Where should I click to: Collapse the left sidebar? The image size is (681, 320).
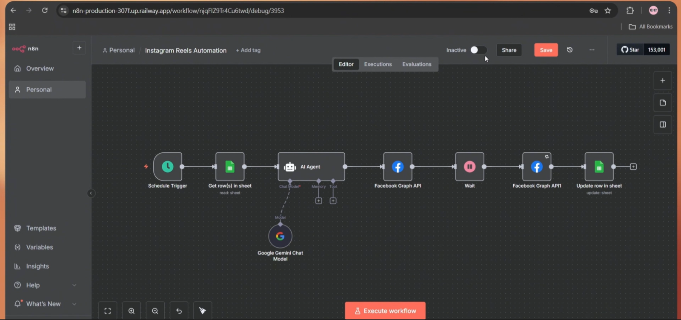click(x=91, y=193)
